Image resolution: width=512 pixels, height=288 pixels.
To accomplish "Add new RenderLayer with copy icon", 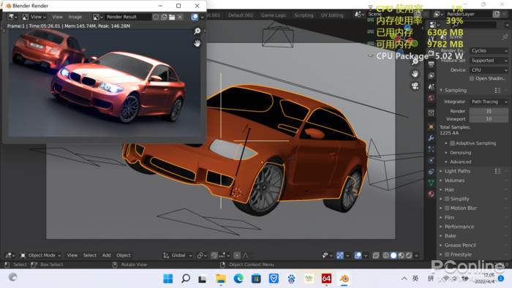I will point(497,14).
